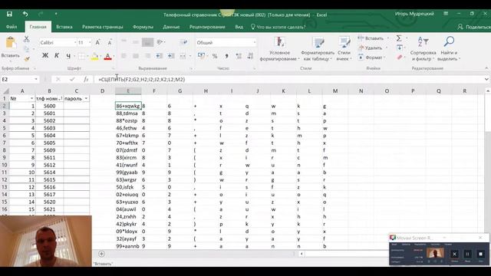Apply the red font color
Screen dimensions: 491x276
pyautogui.click(x=107, y=56)
